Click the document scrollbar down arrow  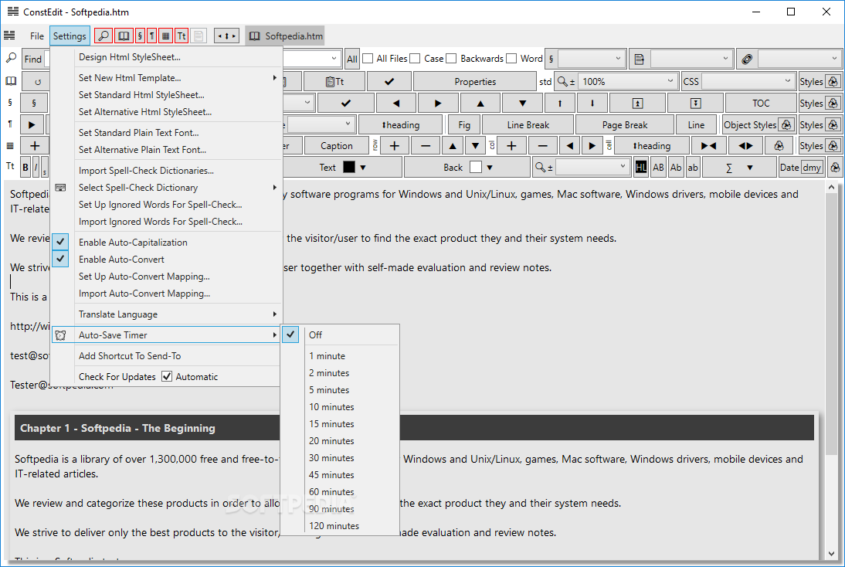[831, 554]
